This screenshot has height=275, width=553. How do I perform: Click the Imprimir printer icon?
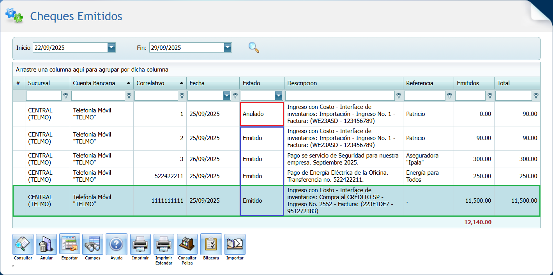[140, 244]
